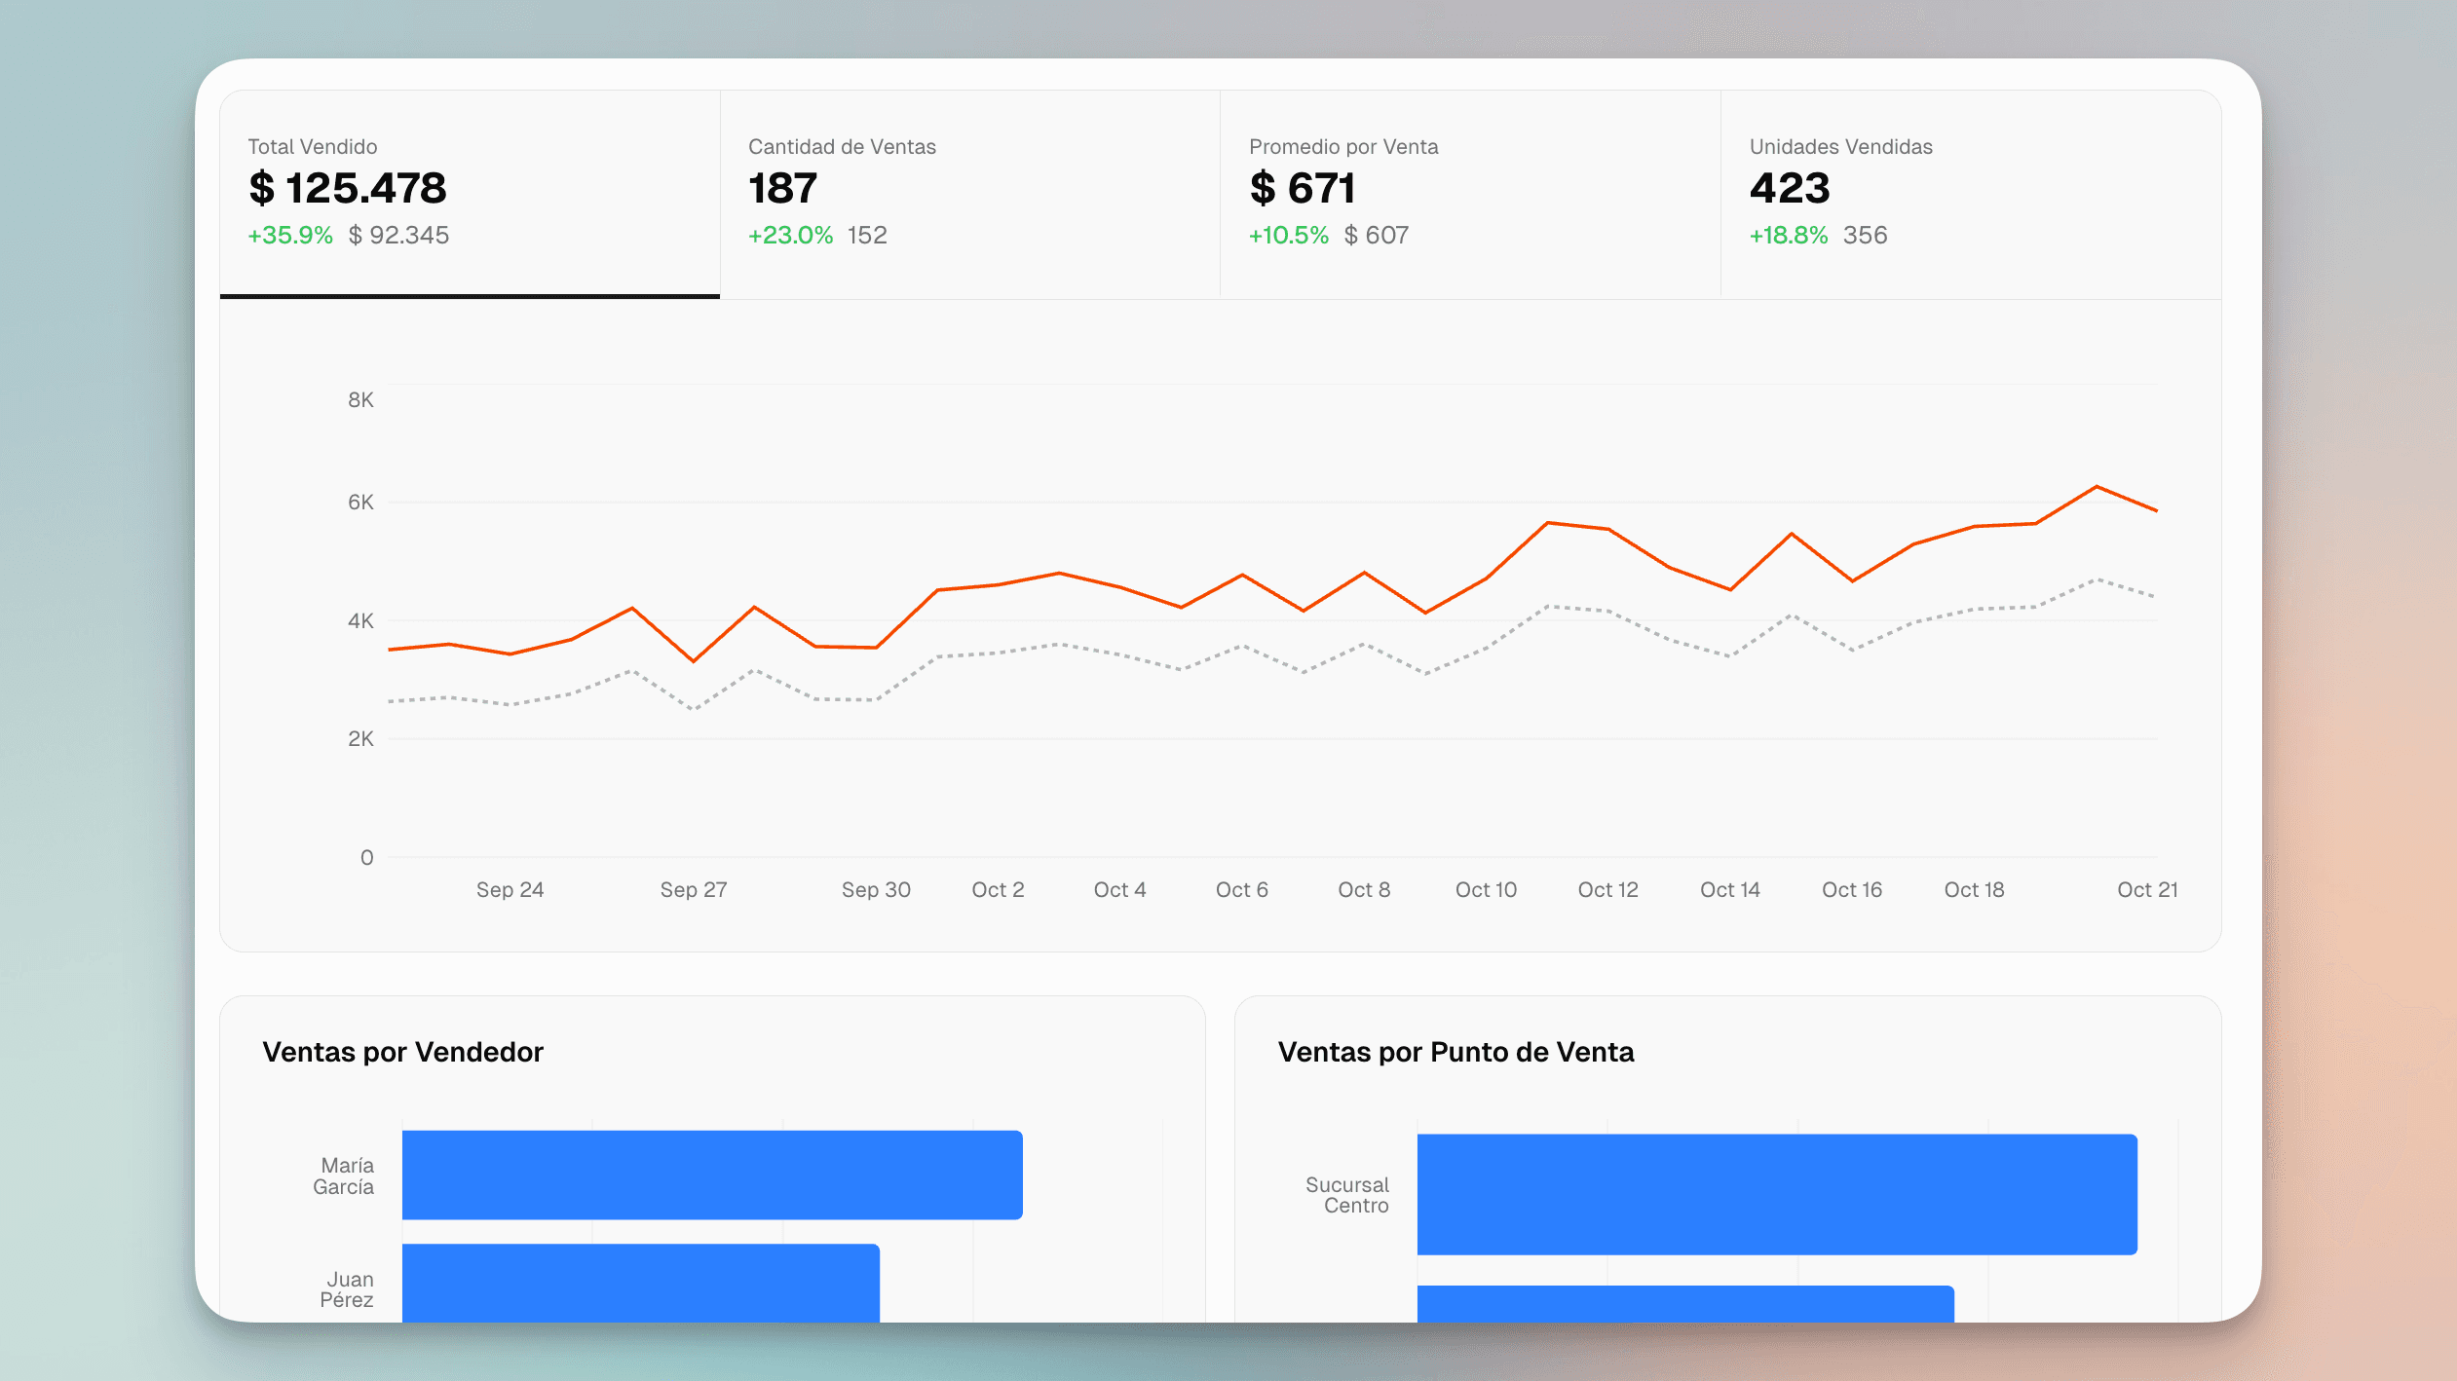Click the $ 92.345 previous total value
The height and width of the screenshot is (1381, 2457).
(x=398, y=235)
